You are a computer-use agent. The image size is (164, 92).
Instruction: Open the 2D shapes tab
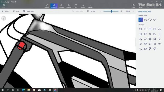54,6
